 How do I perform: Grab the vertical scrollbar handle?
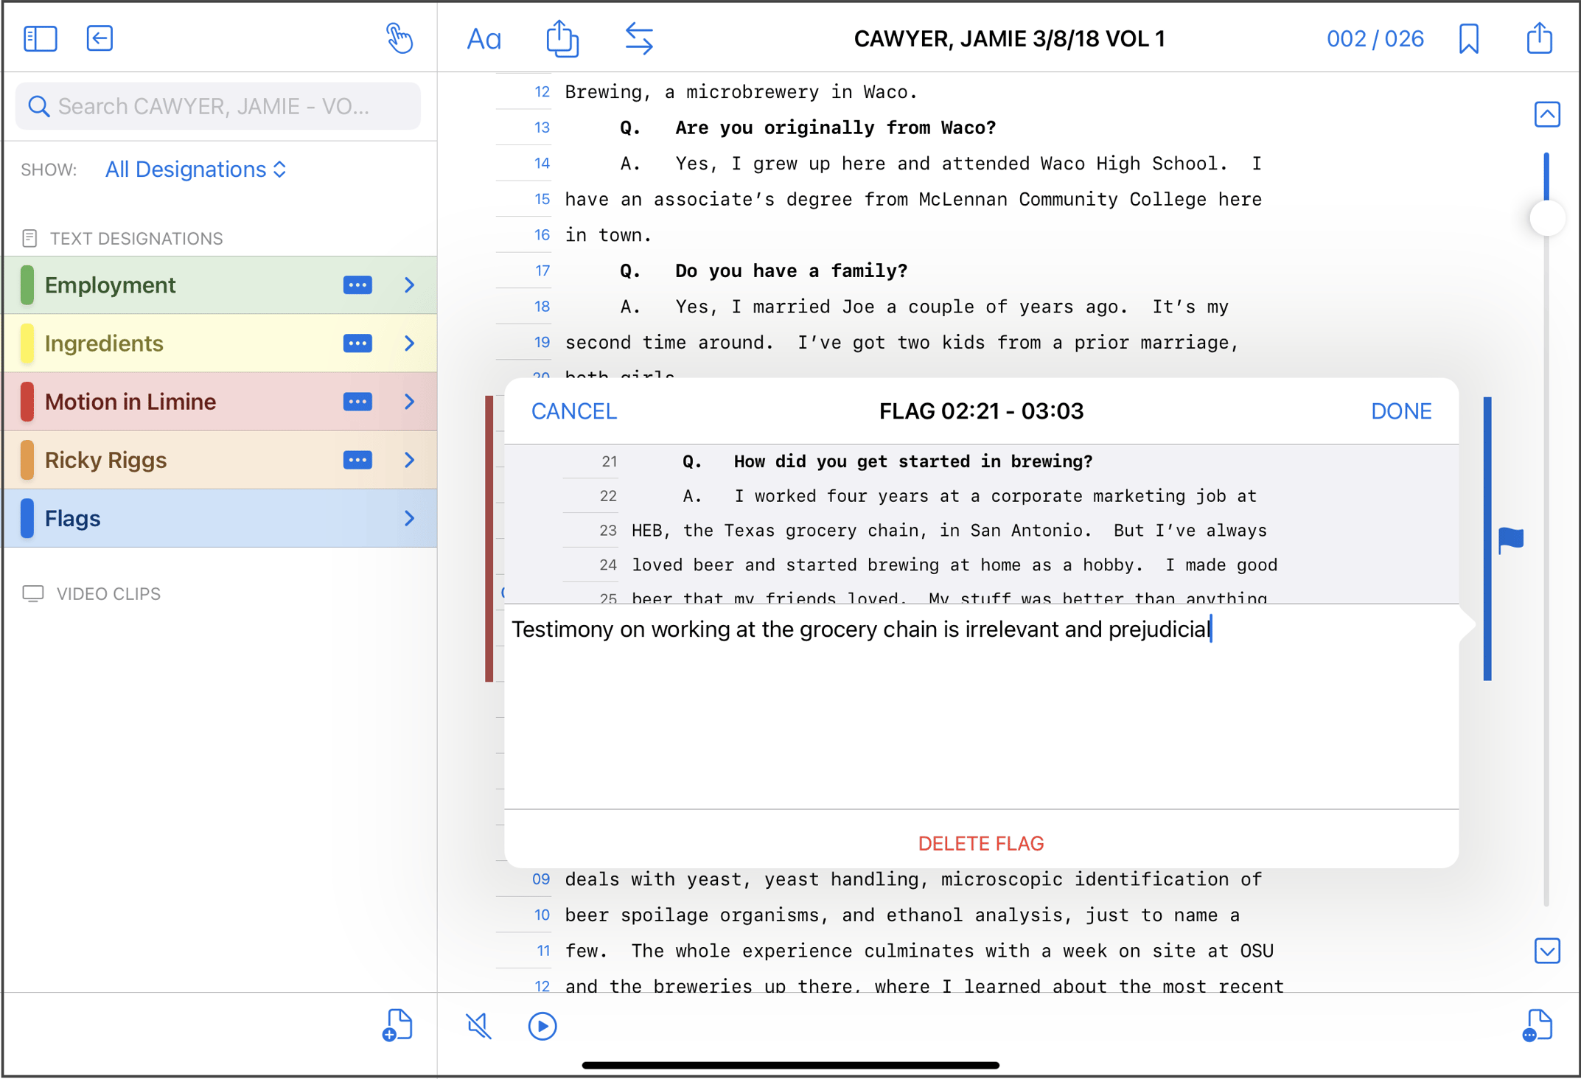point(1546,217)
